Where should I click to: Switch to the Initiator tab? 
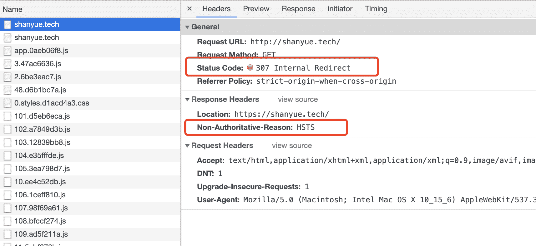[x=340, y=9]
